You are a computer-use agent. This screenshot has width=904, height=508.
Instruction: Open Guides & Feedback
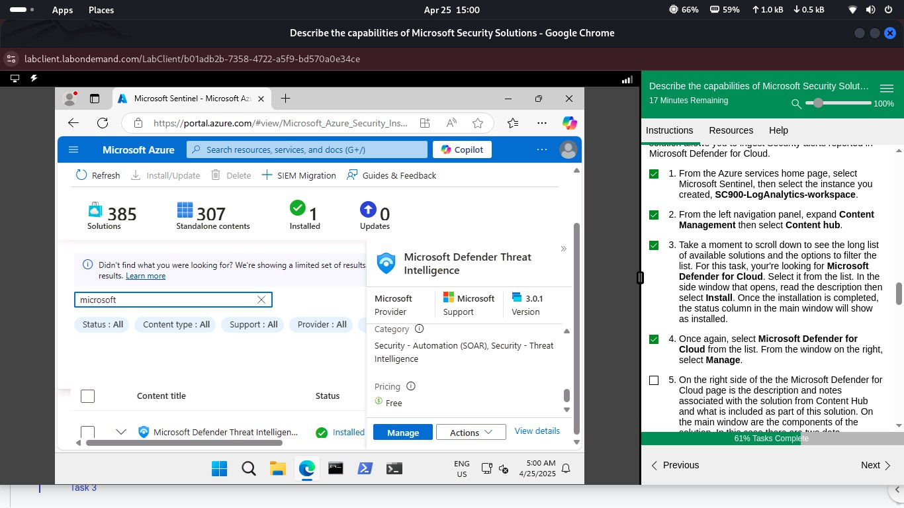(398, 175)
